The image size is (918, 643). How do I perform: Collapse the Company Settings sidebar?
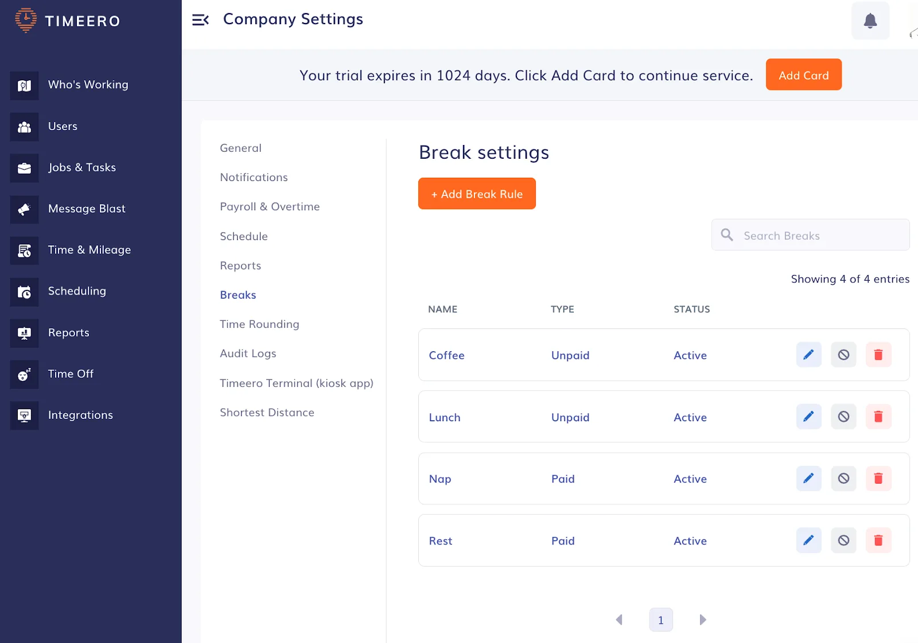point(200,20)
